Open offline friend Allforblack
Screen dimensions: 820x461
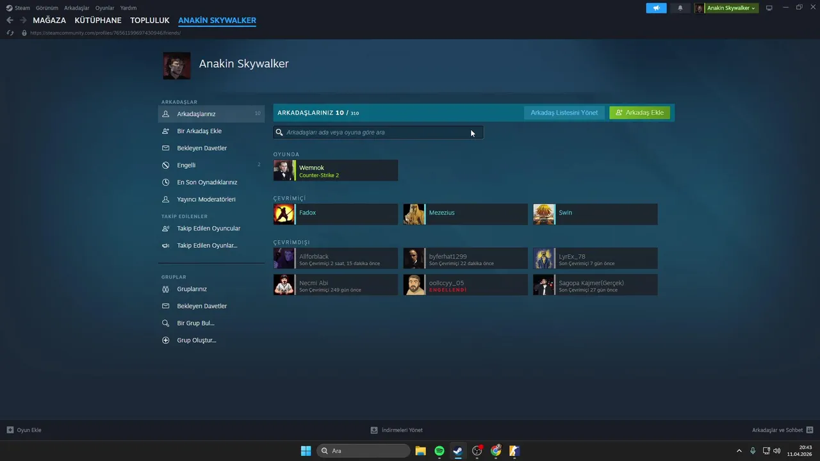click(336, 259)
